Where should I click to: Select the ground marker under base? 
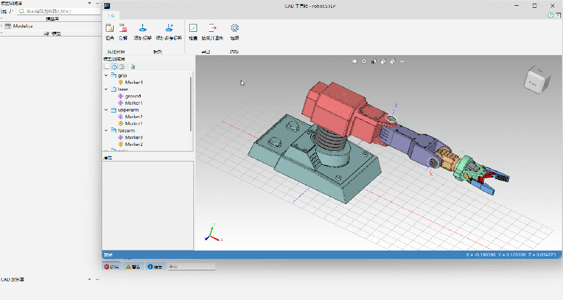(132, 96)
